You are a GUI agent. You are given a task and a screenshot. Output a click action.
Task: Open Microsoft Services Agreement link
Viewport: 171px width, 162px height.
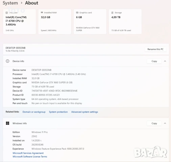pyautogui.click(x=28, y=153)
